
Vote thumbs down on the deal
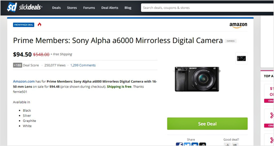(x=235, y=144)
